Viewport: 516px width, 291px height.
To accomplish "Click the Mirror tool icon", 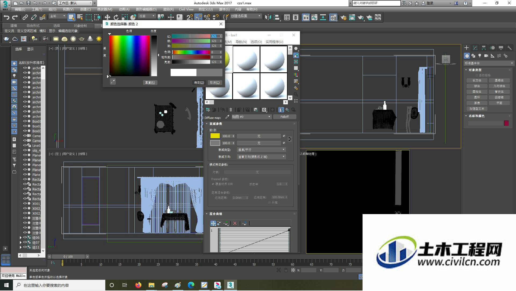I will pyautogui.click(x=268, y=17).
